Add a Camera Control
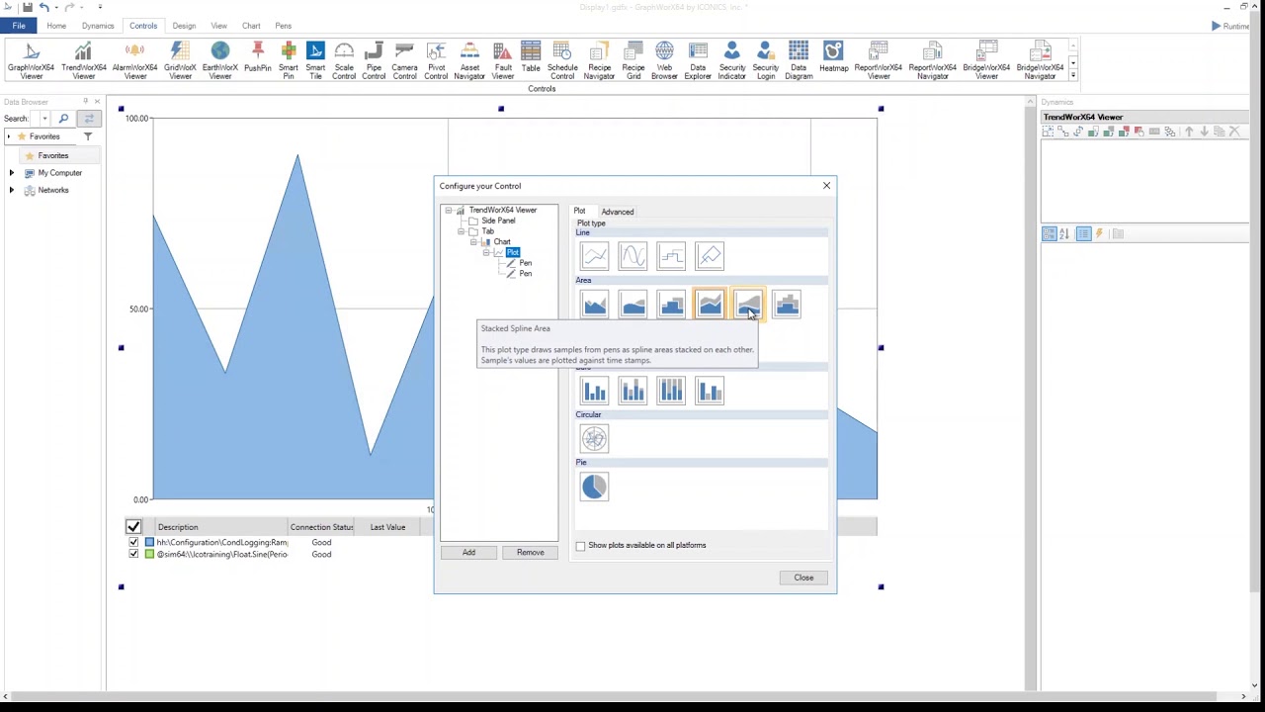The width and height of the screenshot is (1265, 712). tap(404, 60)
